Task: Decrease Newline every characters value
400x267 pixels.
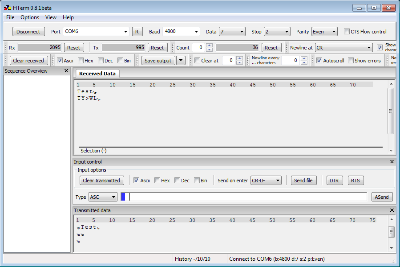Action: [x=304, y=62]
